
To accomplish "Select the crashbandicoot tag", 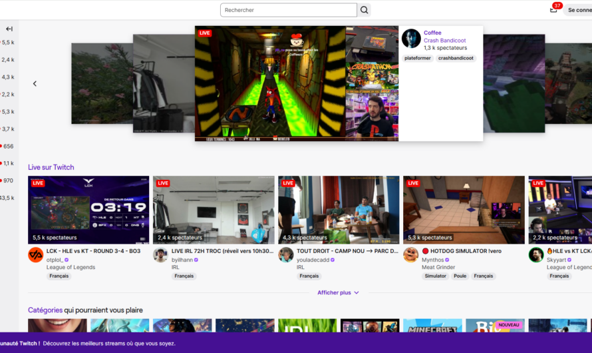I will (456, 58).
